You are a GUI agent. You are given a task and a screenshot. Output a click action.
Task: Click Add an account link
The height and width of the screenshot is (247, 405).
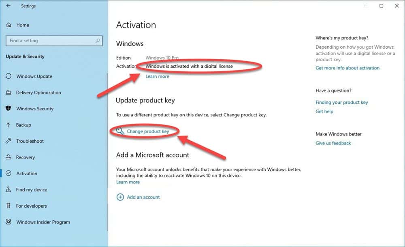(x=143, y=197)
